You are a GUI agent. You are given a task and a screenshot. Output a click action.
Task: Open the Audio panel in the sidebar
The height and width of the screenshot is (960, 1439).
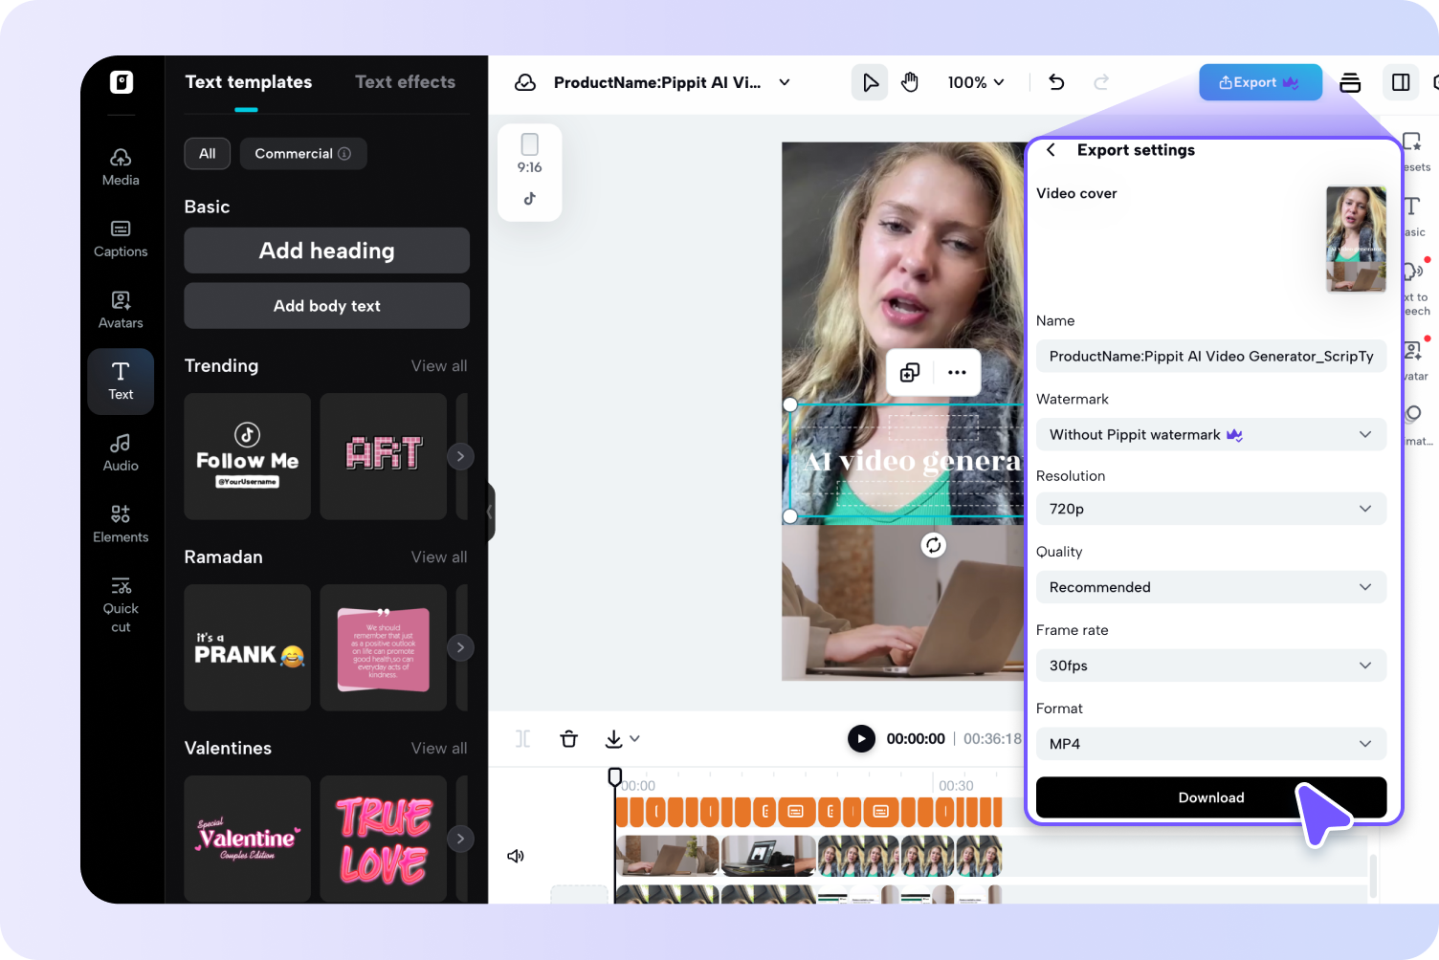click(121, 452)
